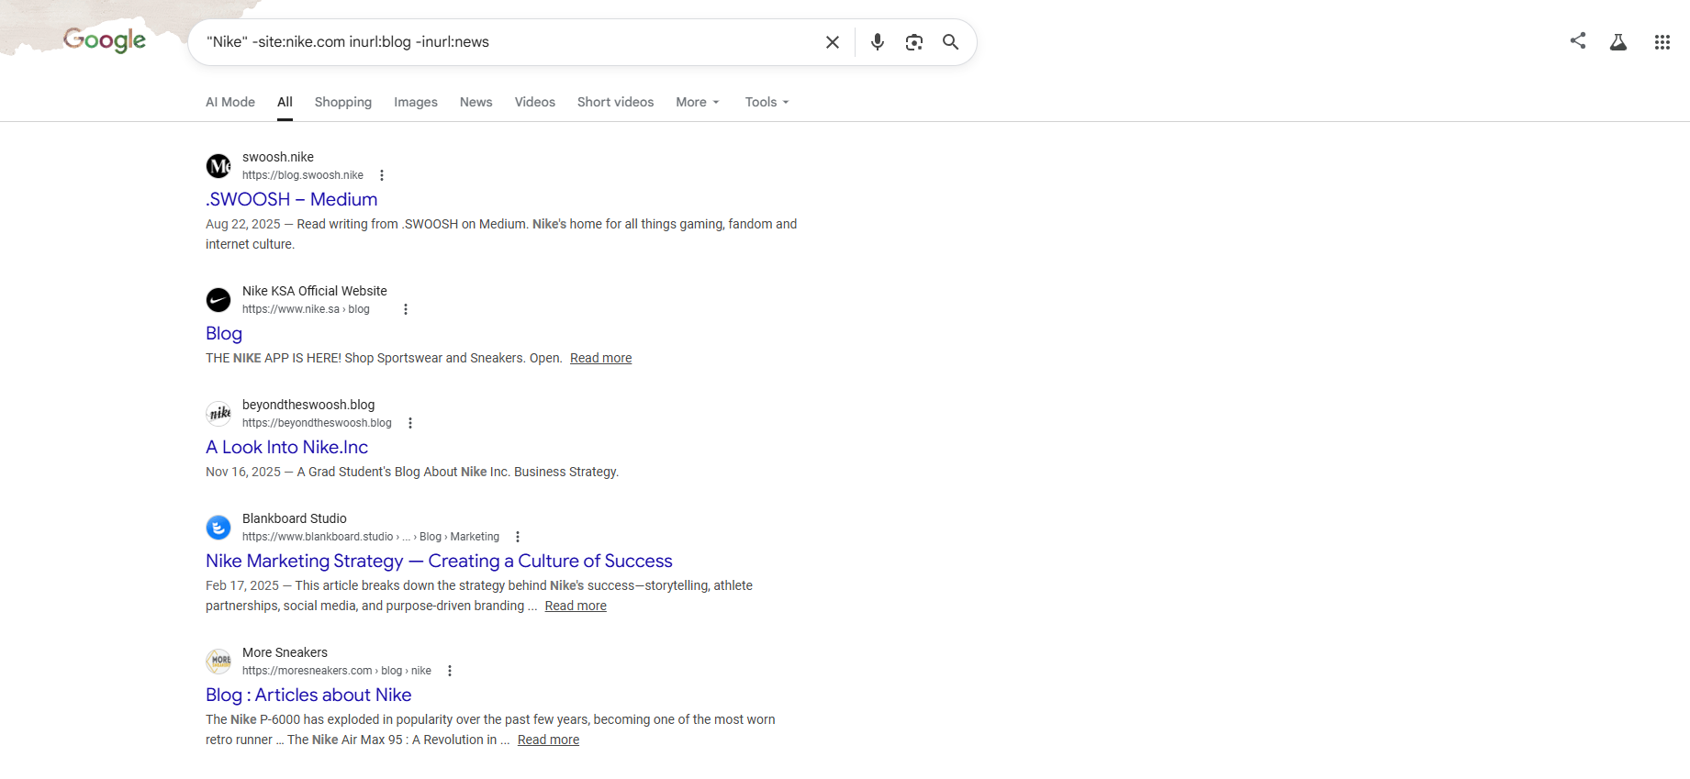Open options menu for blog.swoosh.nike result
This screenshot has height=779, width=1690.
382,175
